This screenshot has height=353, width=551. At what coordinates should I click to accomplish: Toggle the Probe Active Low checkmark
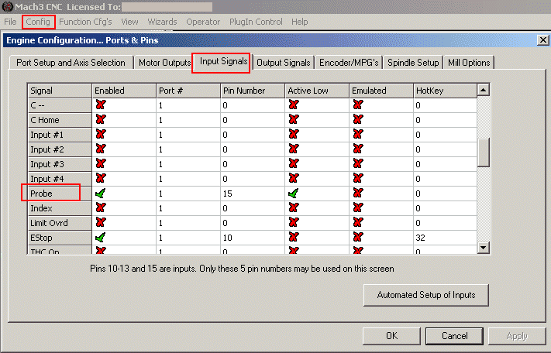(293, 194)
